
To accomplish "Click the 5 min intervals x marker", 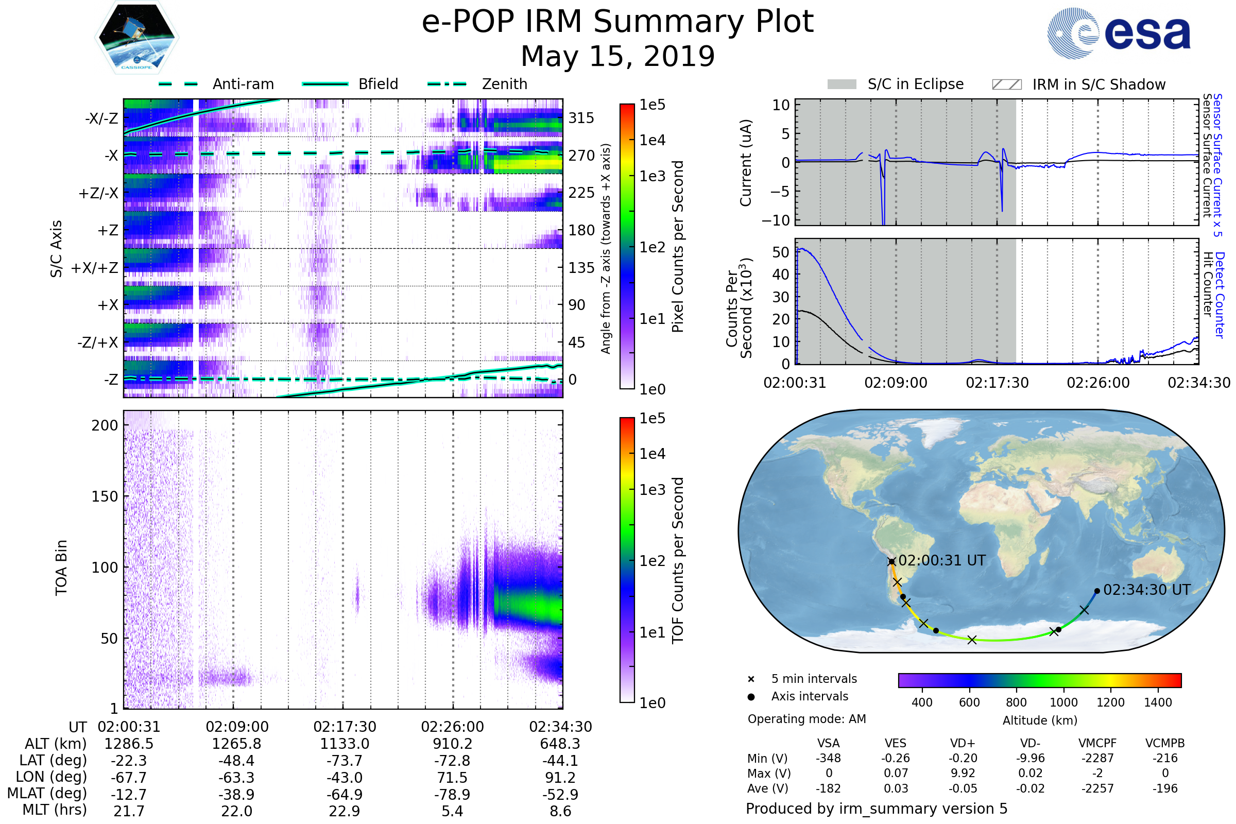I will [x=751, y=679].
